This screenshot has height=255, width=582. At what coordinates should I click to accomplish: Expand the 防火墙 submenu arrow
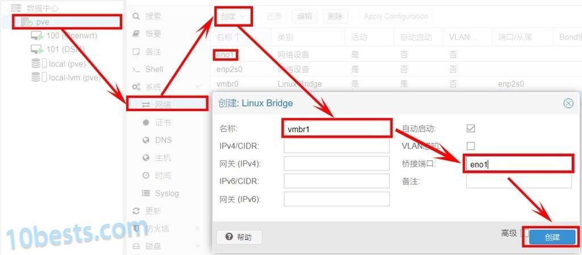(197, 229)
